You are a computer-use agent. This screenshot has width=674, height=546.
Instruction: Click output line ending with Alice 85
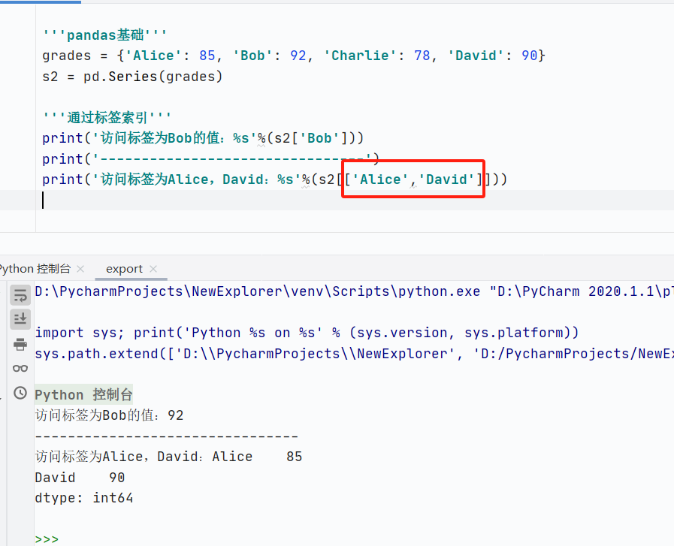tap(168, 457)
